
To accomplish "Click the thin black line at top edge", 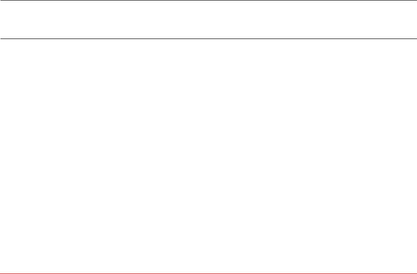I will [209, 0].
